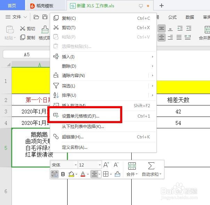This screenshot has height=205, width=210.
Task: Click AutoSum button in mini toolbar
Action: (151, 169)
